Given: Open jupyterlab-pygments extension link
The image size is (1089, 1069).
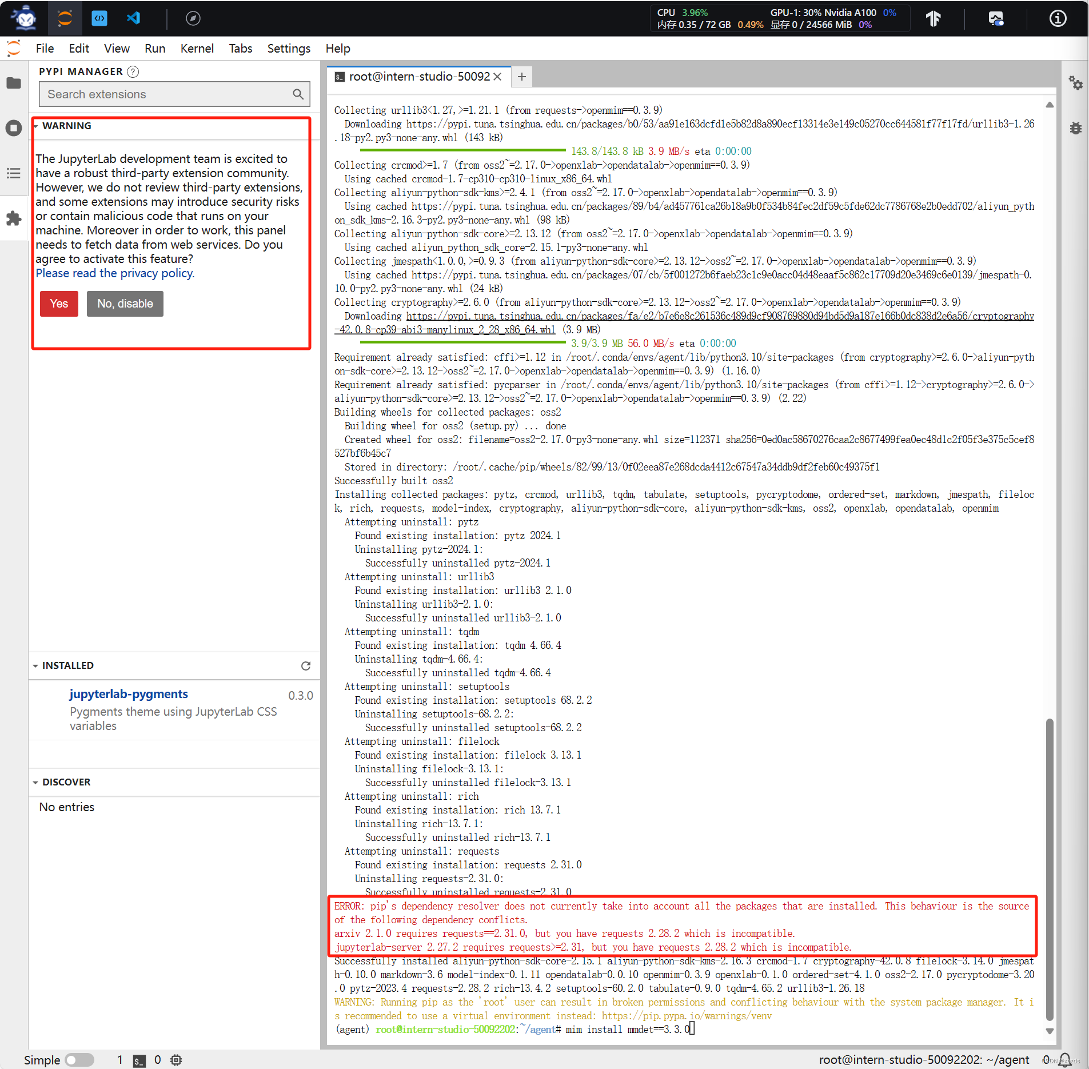Looking at the screenshot, I should click(129, 694).
